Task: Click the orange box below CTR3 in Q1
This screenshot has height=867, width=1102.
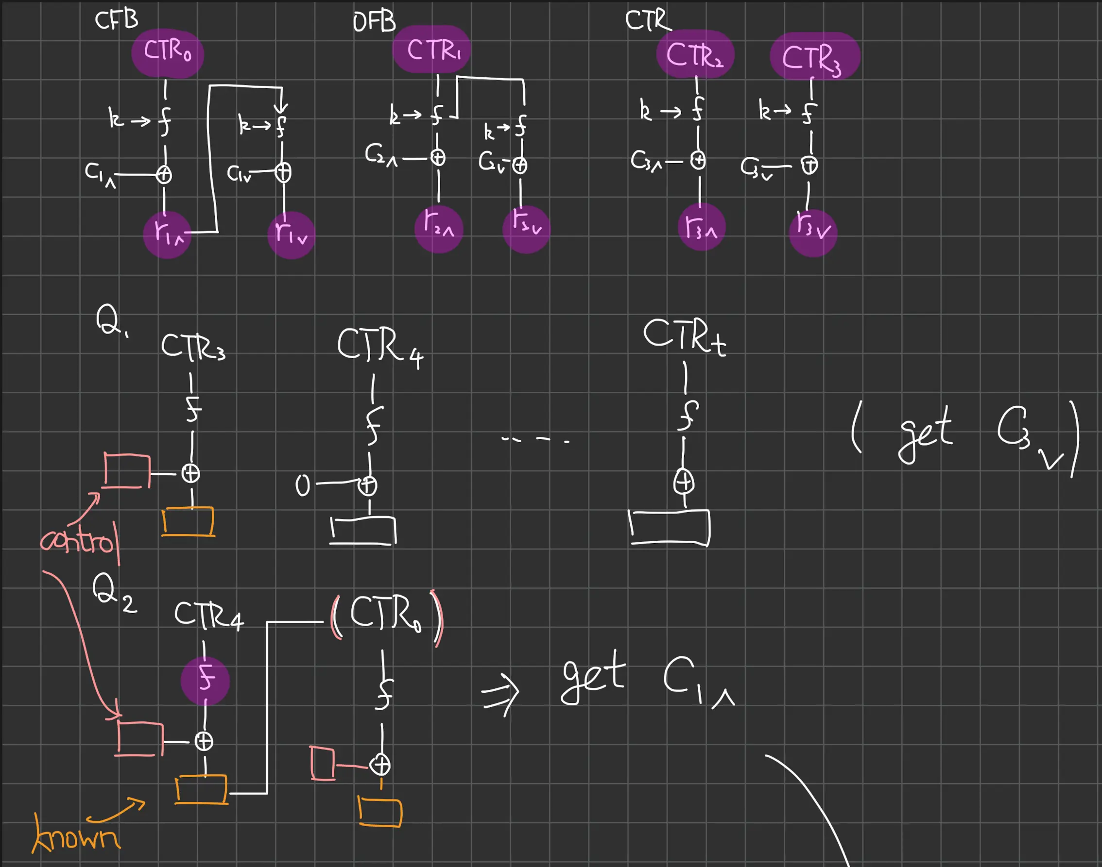Action: 188,521
